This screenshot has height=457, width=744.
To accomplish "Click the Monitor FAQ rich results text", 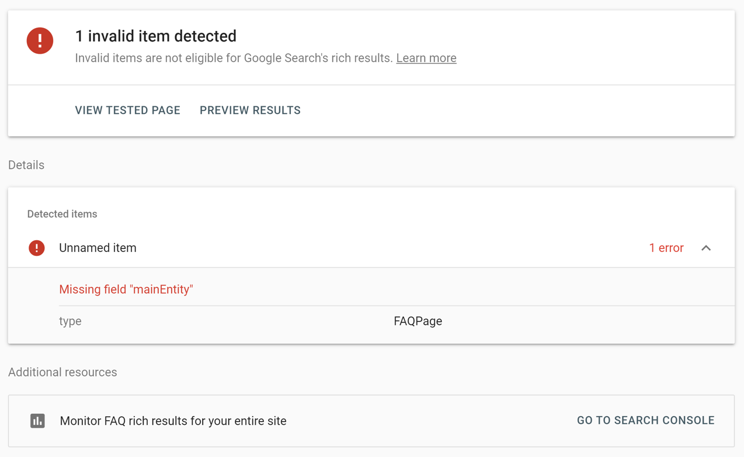I will pyautogui.click(x=173, y=421).
